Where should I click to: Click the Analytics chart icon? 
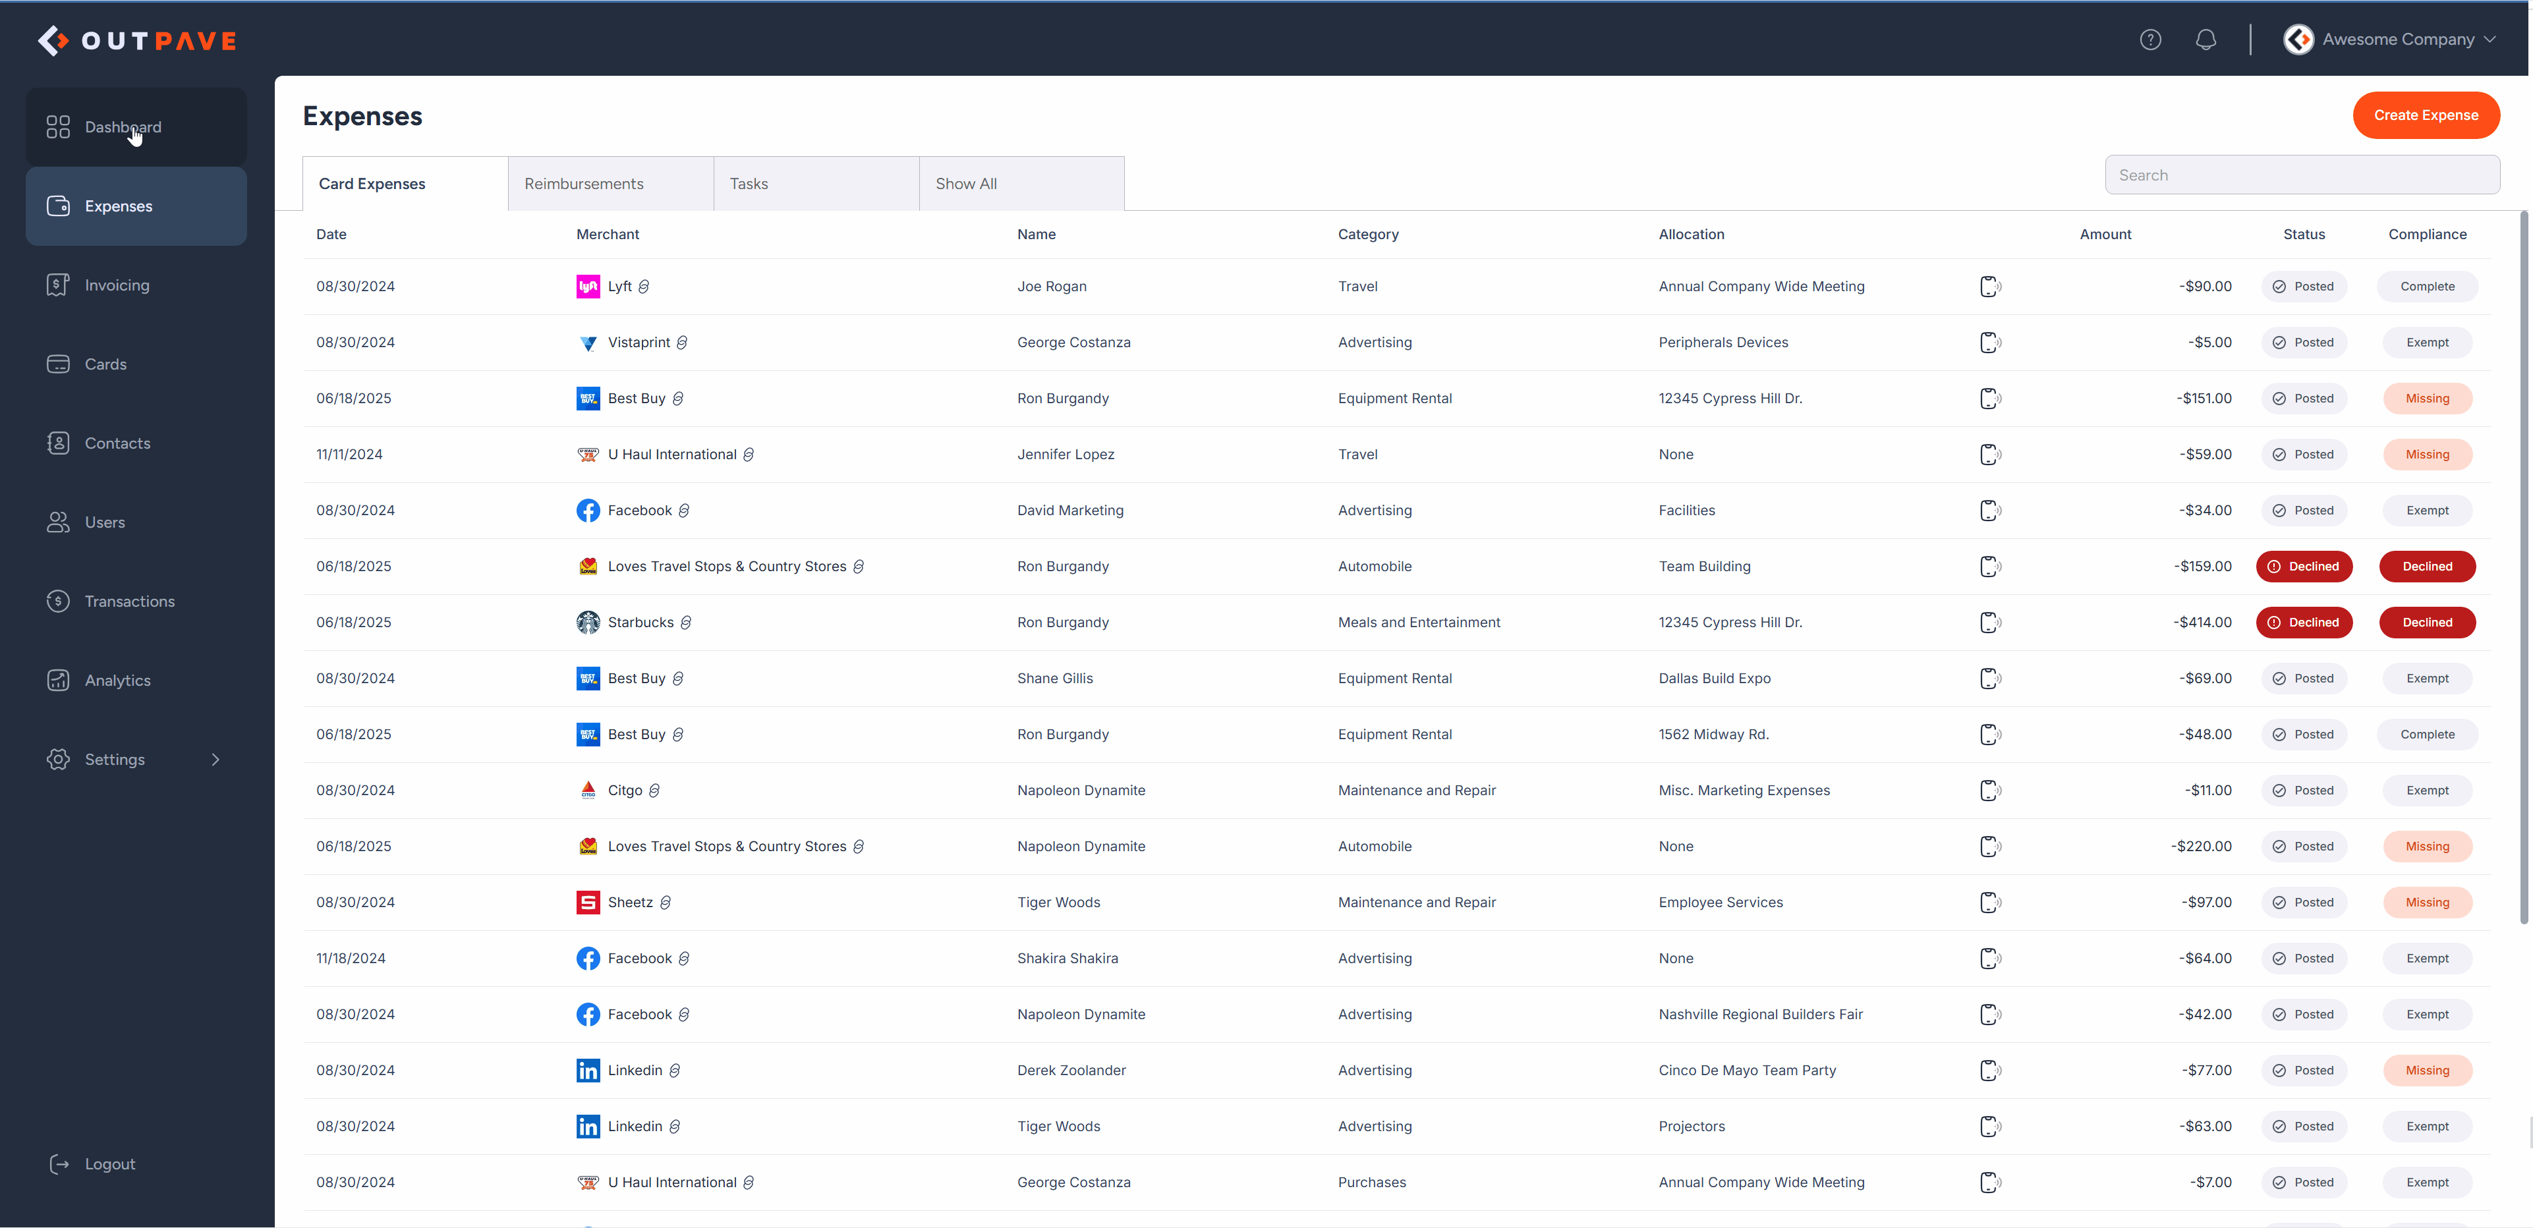pyautogui.click(x=58, y=681)
